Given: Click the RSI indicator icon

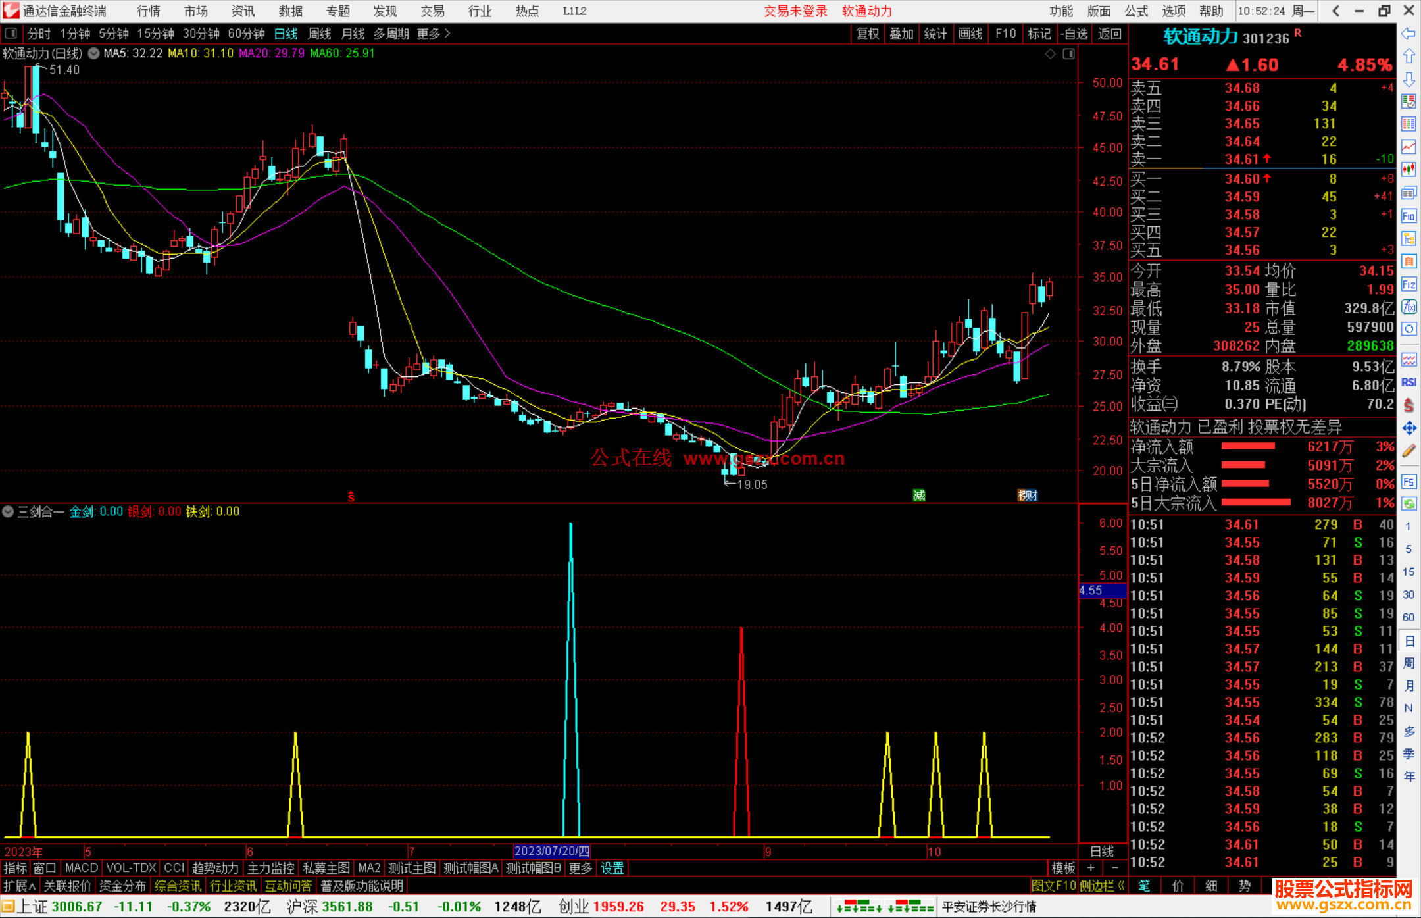Looking at the screenshot, I should (1409, 382).
